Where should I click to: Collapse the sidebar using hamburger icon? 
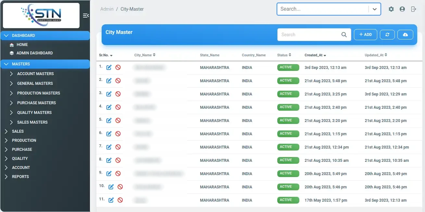click(x=86, y=16)
